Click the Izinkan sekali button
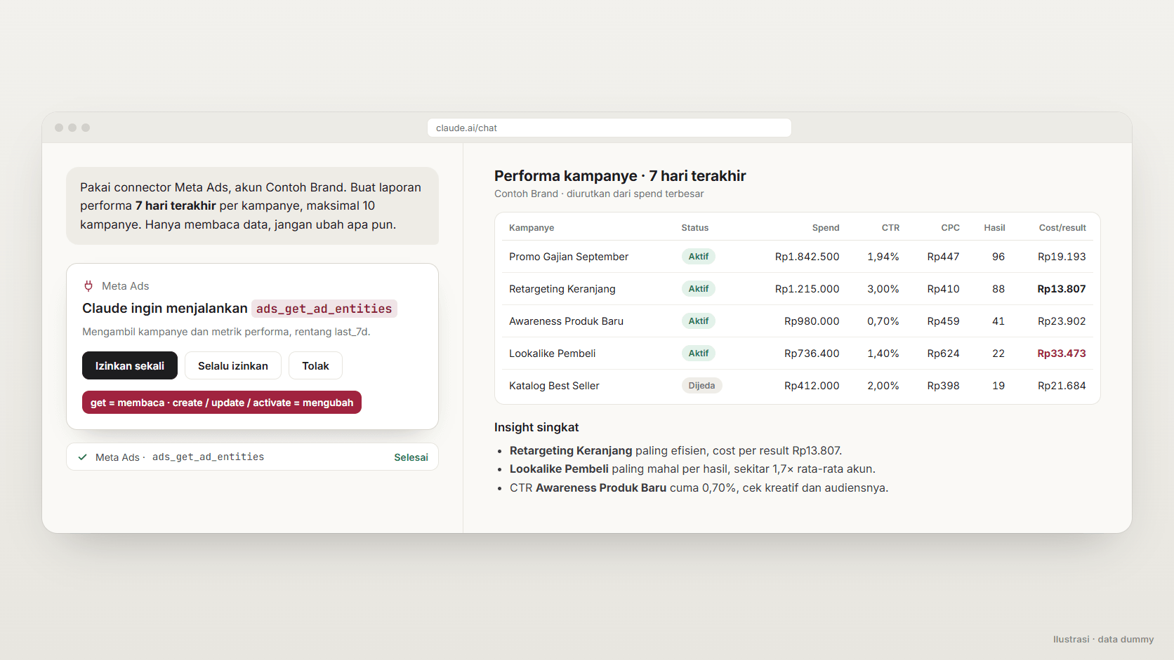 coord(130,365)
